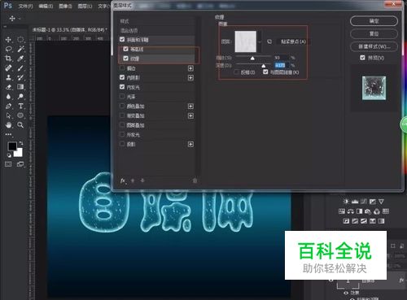Toggle the 等高线 sub-effect checkbox
407x300 pixels.
tap(125, 49)
